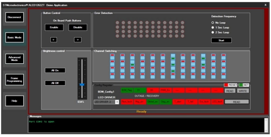
Task: Toggle the red PWM_En register bit
Action: [x=165, y=90]
